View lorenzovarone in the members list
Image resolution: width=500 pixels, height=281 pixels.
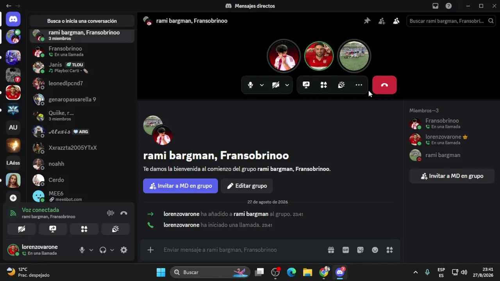(452, 139)
